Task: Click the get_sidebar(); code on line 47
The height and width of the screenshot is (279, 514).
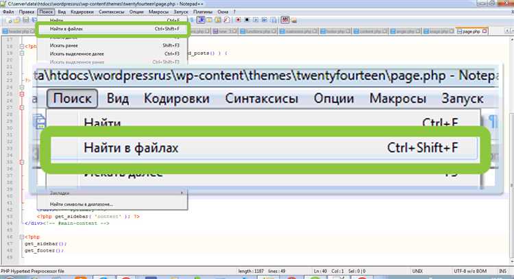Action: [x=45, y=243]
